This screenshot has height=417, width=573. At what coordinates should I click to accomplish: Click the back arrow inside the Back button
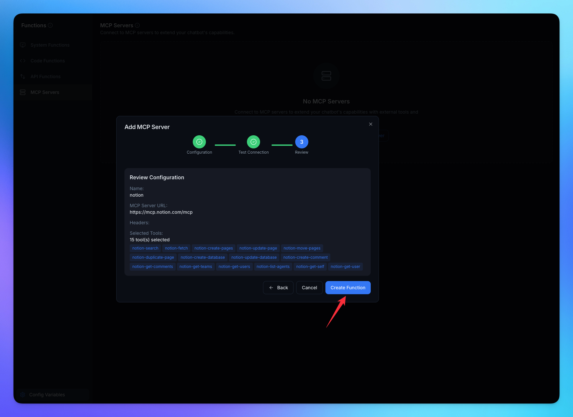pos(271,287)
